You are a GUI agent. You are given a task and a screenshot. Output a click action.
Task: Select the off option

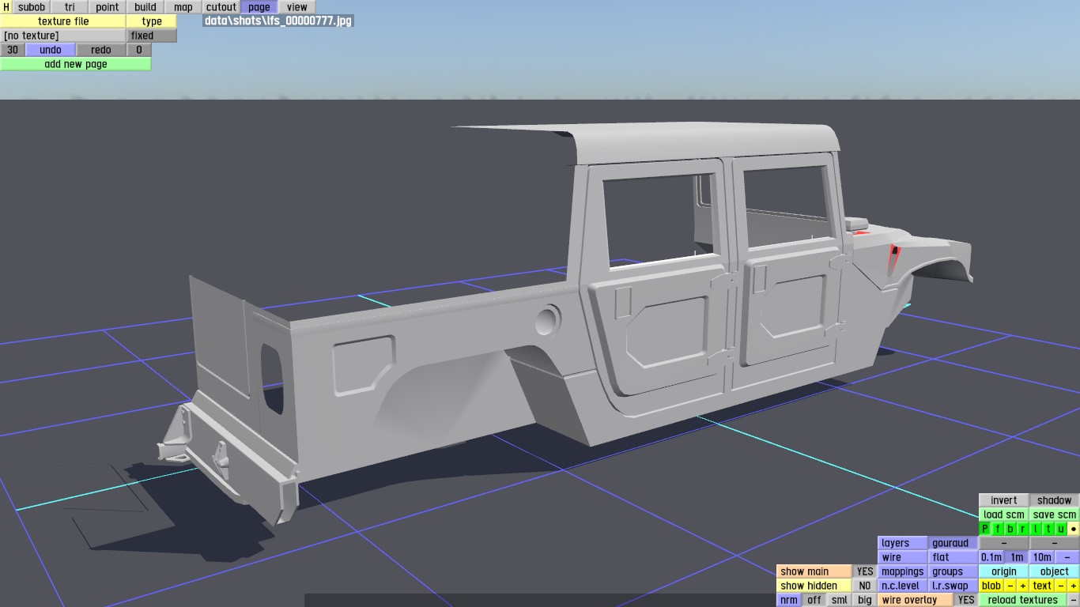tap(814, 600)
